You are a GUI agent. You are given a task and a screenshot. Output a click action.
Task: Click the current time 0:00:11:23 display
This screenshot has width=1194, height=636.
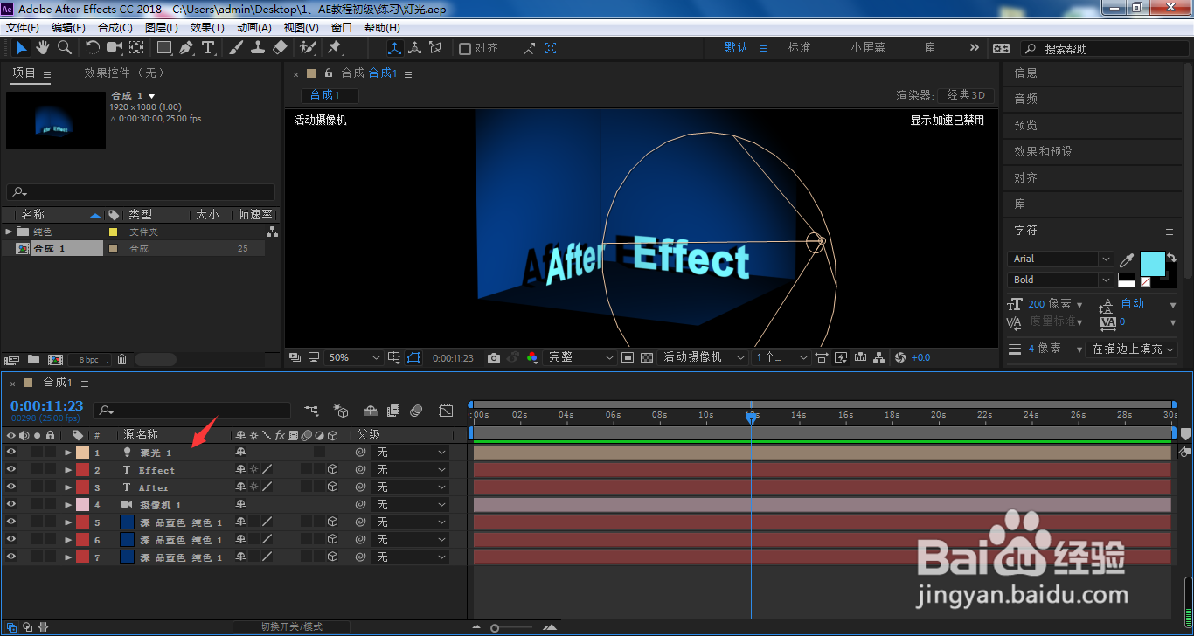(x=47, y=405)
